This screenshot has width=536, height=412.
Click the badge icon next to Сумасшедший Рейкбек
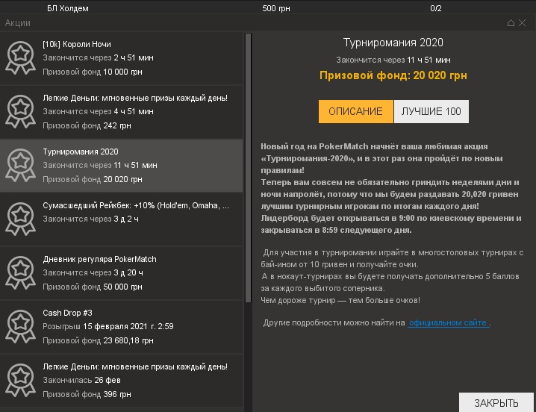tap(20, 219)
